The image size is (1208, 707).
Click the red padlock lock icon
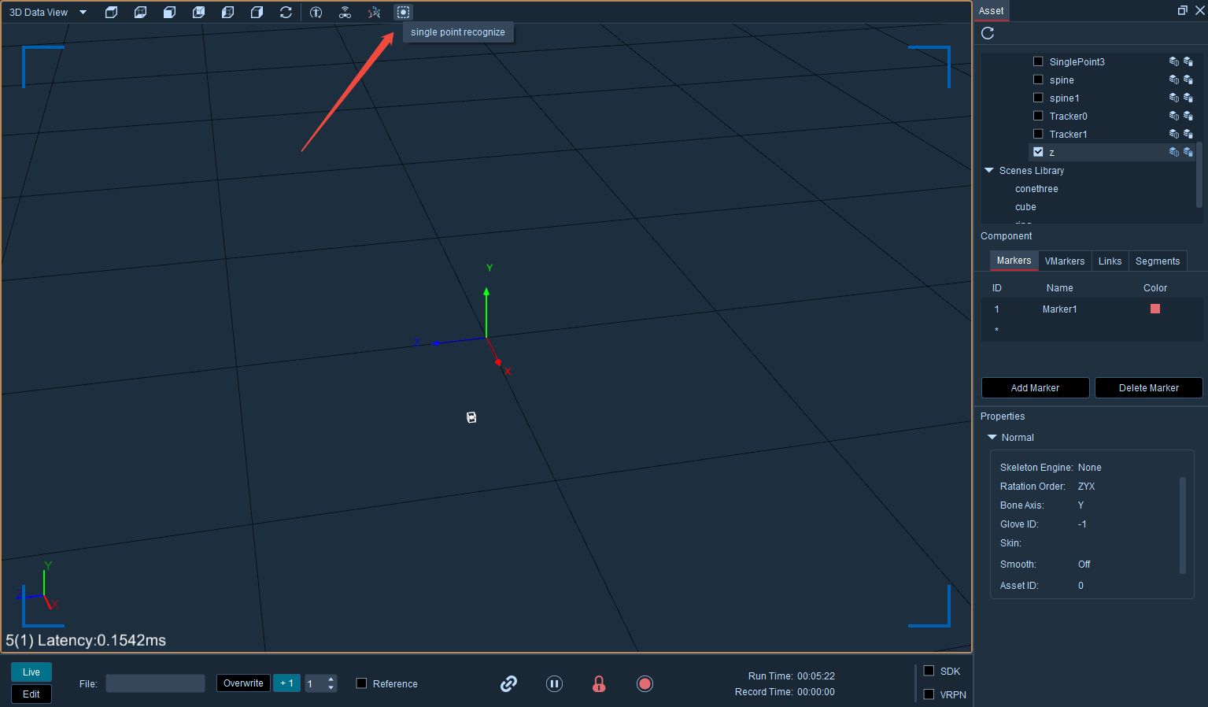(599, 683)
